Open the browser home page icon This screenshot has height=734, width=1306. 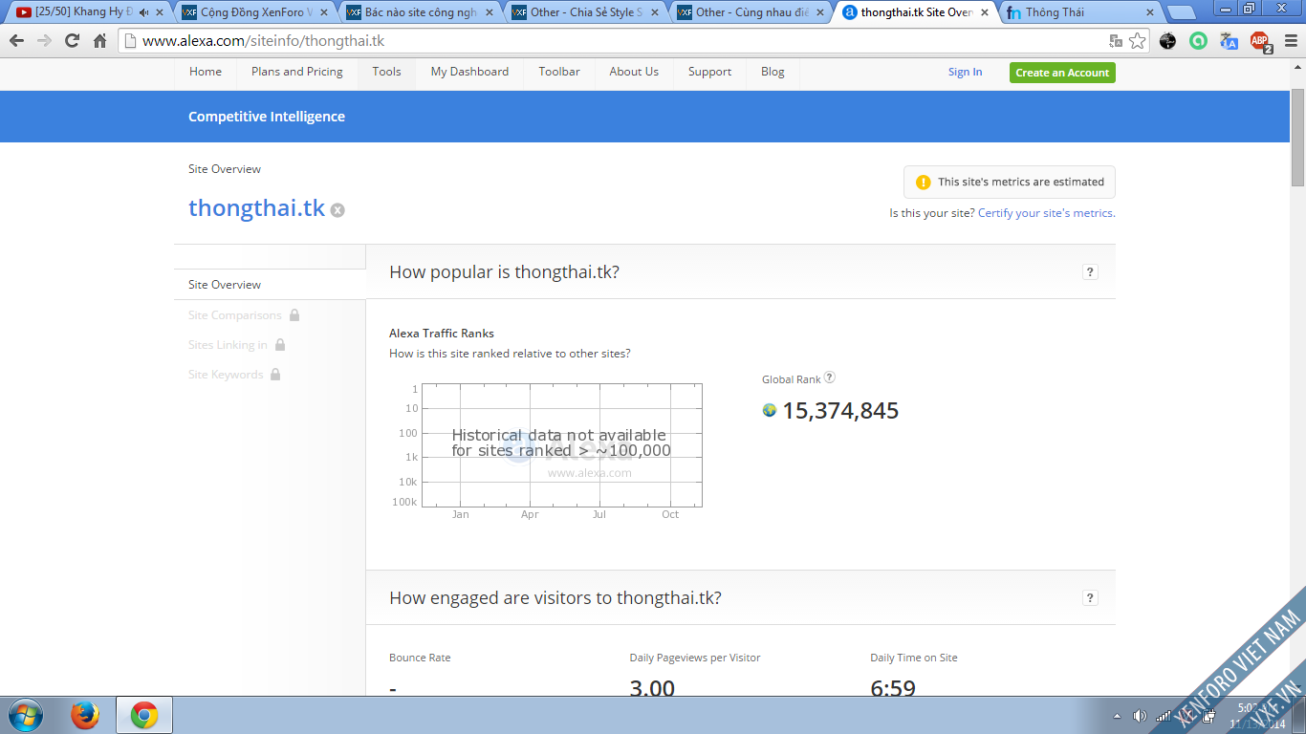tap(99, 41)
